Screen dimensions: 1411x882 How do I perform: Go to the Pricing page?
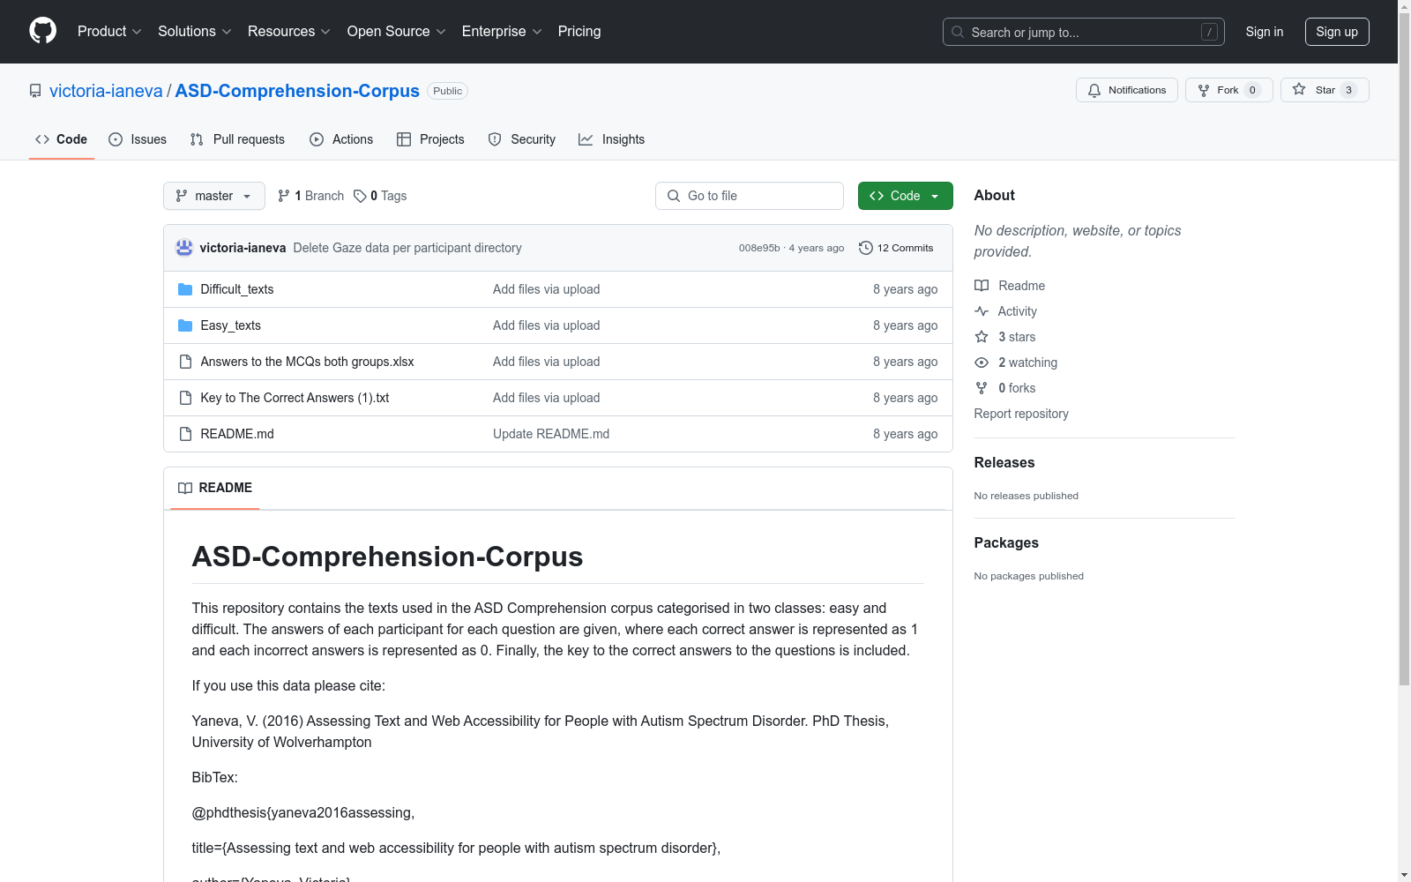[x=579, y=32]
